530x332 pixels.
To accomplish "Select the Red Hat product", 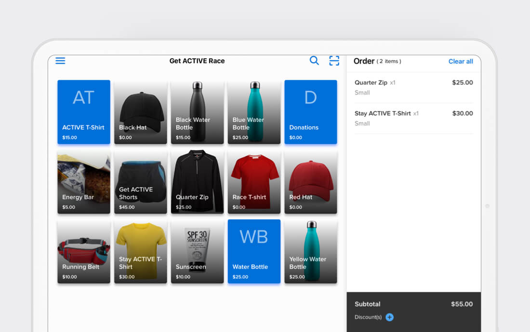I will [x=311, y=182].
